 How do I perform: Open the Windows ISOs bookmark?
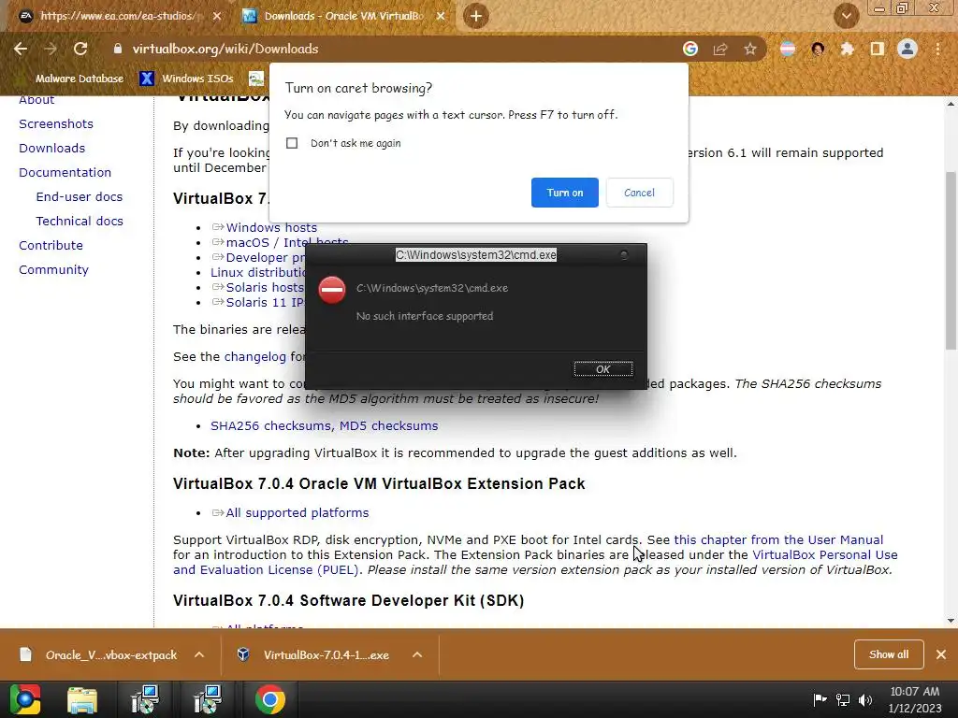point(186,79)
